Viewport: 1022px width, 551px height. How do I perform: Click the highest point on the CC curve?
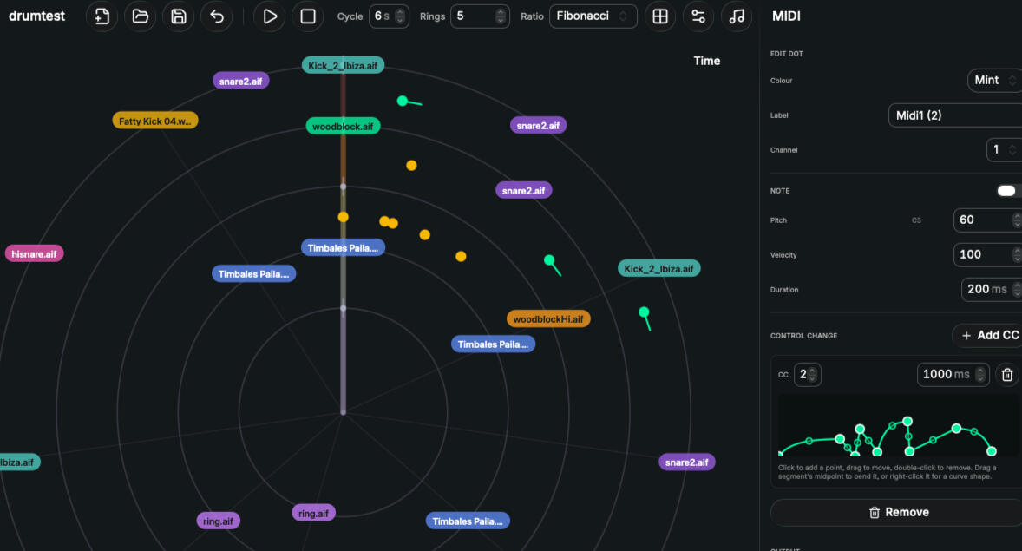(x=907, y=421)
